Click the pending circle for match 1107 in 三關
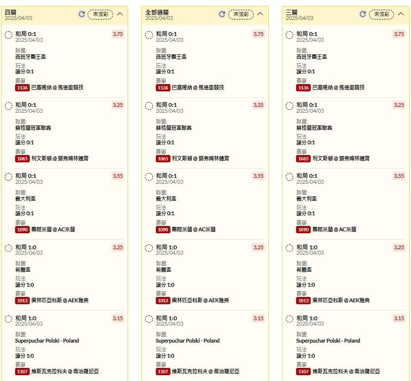The image size is (411, 381). 289,319
